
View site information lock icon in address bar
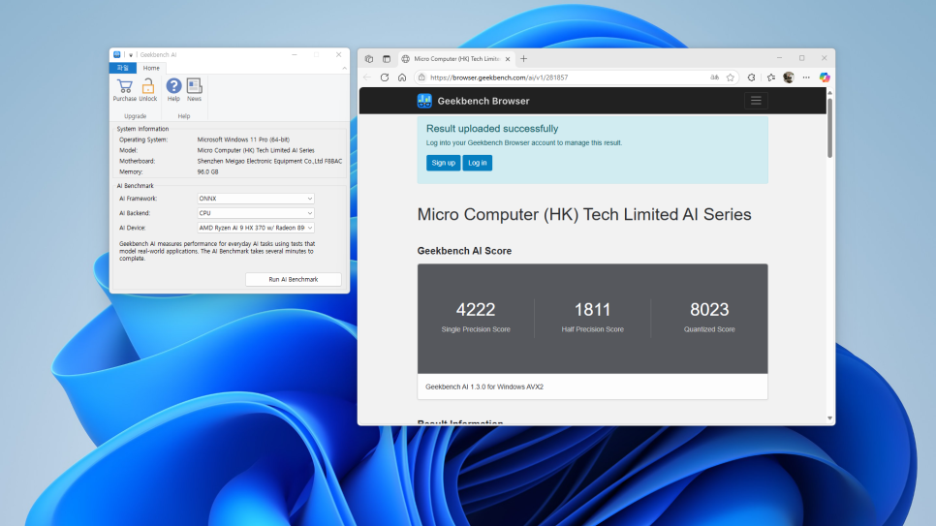click(421, 77)
